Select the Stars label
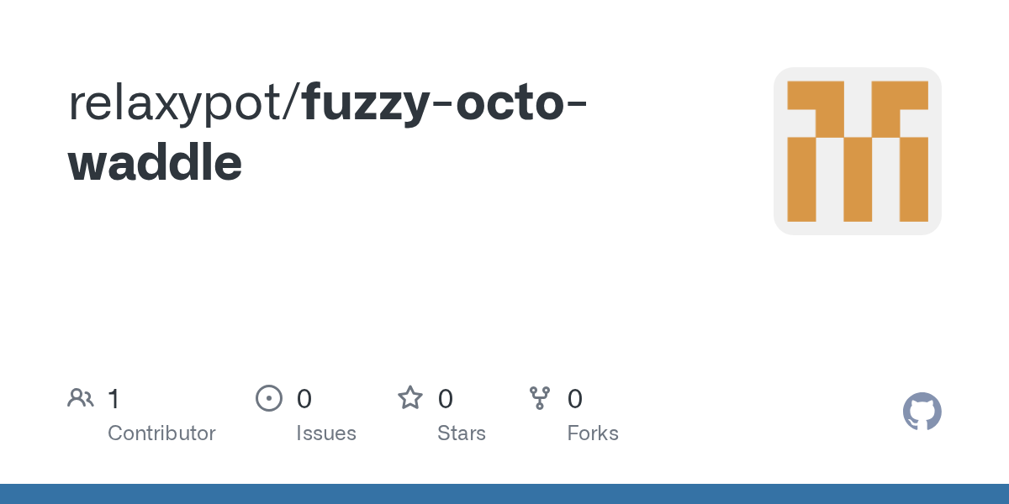 462,433
